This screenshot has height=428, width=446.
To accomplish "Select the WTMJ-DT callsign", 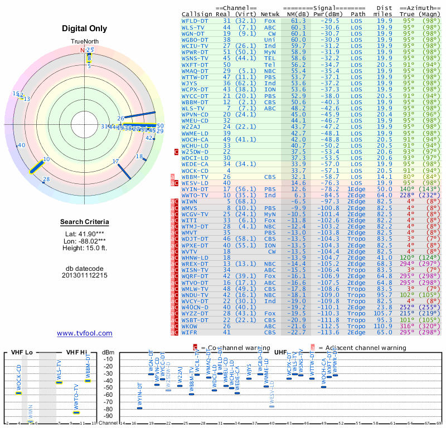I will click(195, 227).
